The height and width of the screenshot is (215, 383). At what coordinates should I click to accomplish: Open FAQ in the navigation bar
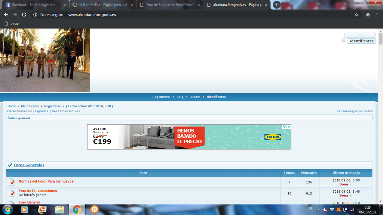click(x=180, y=97)
